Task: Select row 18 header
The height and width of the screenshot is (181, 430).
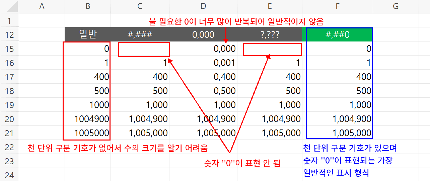Action: click(x=9, y=91)
